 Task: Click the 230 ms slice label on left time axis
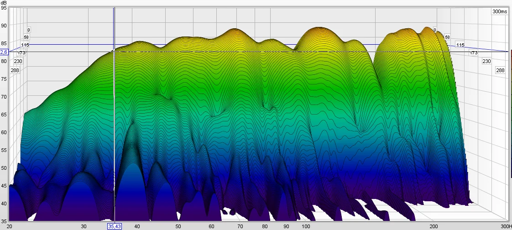[18, 61]
